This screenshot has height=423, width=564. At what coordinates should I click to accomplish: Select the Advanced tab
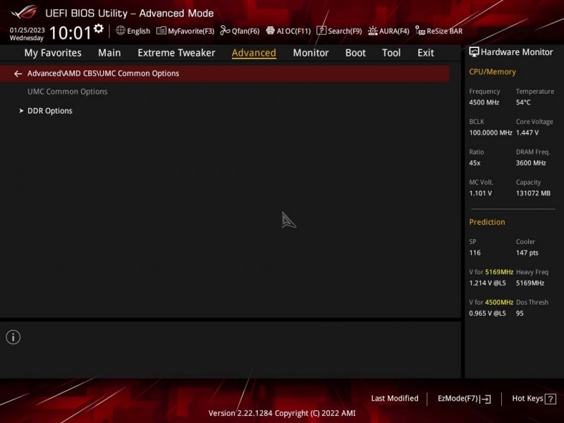[x=254, y=53]
